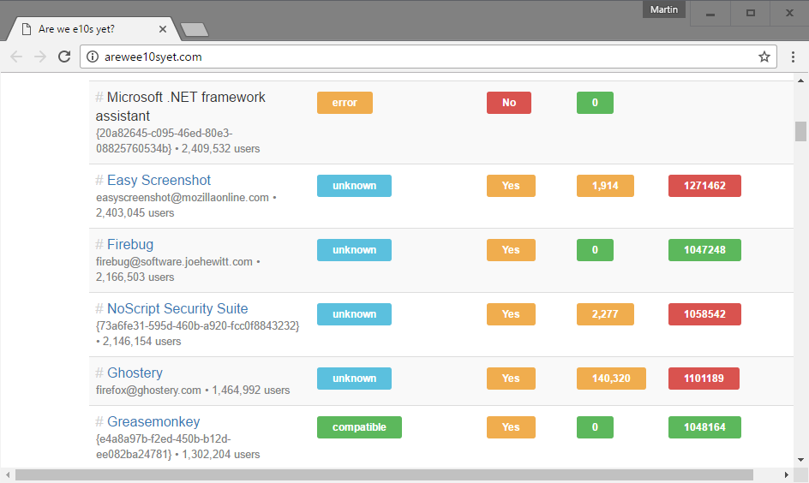Click the horizontal scrollbar thumb
Image resolution: width=809 pixels, height=483 pixels.
tap(385, 474)
